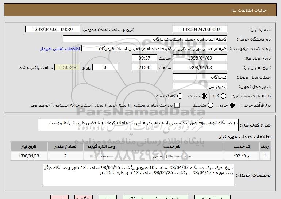This screenshot has width=281, height=199.
Task: Open the اطلاعات تماس خریدار link
Action: 60,49
